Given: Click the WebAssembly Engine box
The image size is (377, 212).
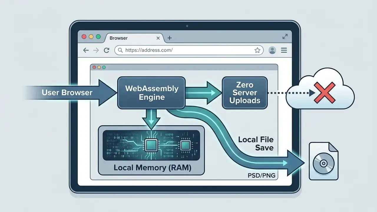Looking at the screenshot, I should pyautogui.click(x=151, y=92).
